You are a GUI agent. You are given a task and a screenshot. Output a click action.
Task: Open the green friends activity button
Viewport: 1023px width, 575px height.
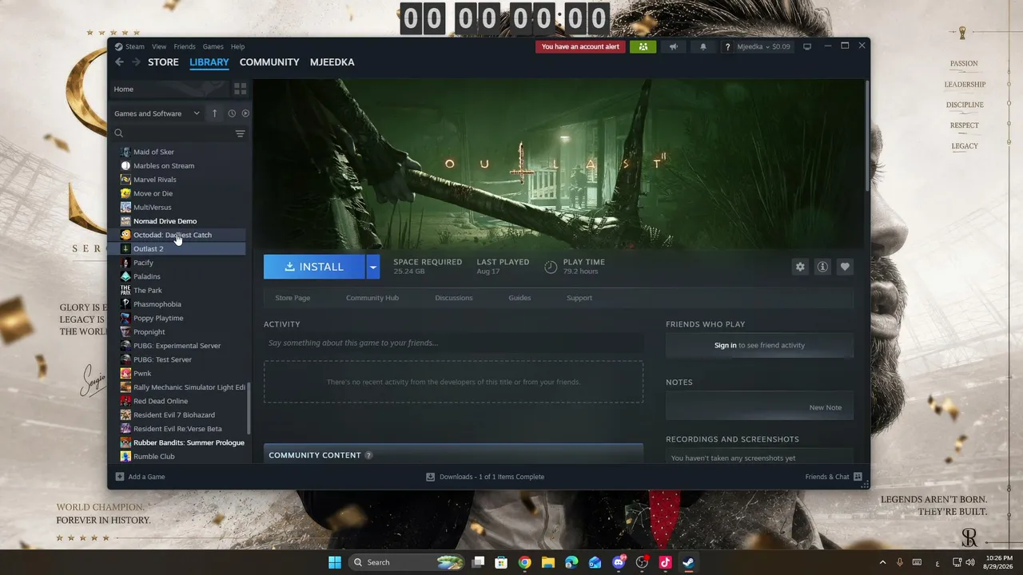pos(643,46)
